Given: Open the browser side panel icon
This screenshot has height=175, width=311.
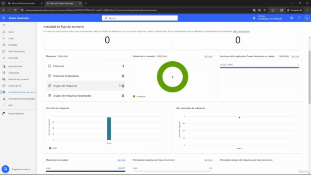Looking at the screenshot, I should click(281, 10).
